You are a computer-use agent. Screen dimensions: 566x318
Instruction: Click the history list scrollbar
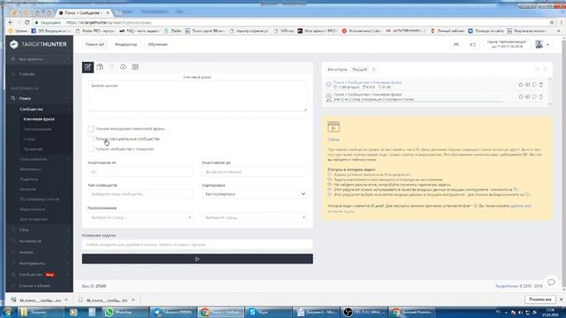(550, 92)
